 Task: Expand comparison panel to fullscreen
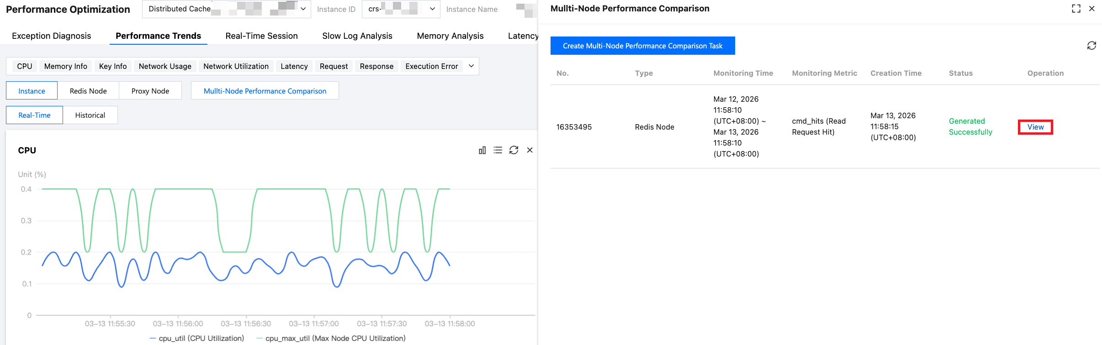[x=1076, y=9]
